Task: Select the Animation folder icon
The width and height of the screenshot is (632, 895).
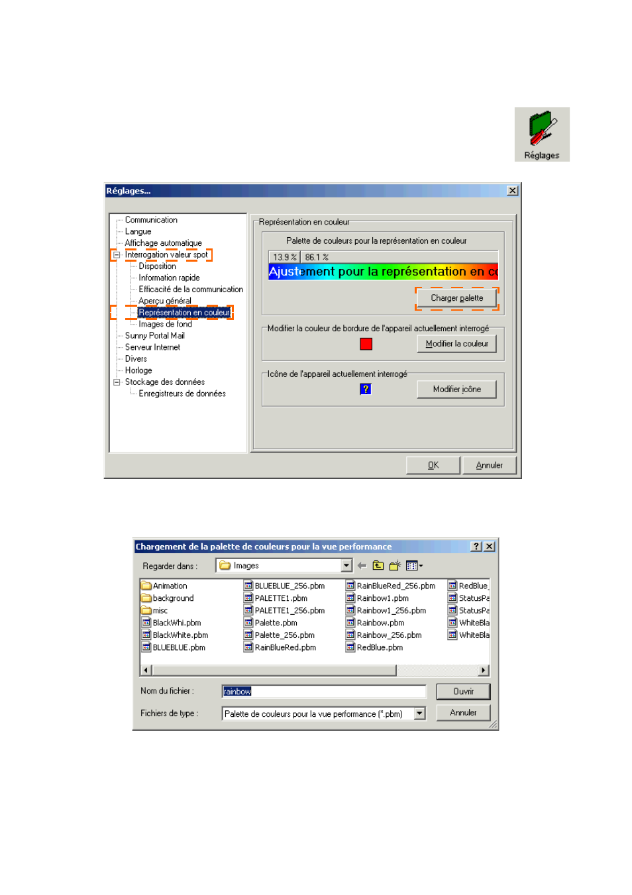Action: tap(146, 586)
